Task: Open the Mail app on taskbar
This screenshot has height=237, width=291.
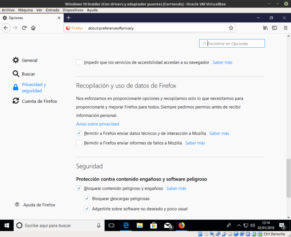Action: click(168, 226)
